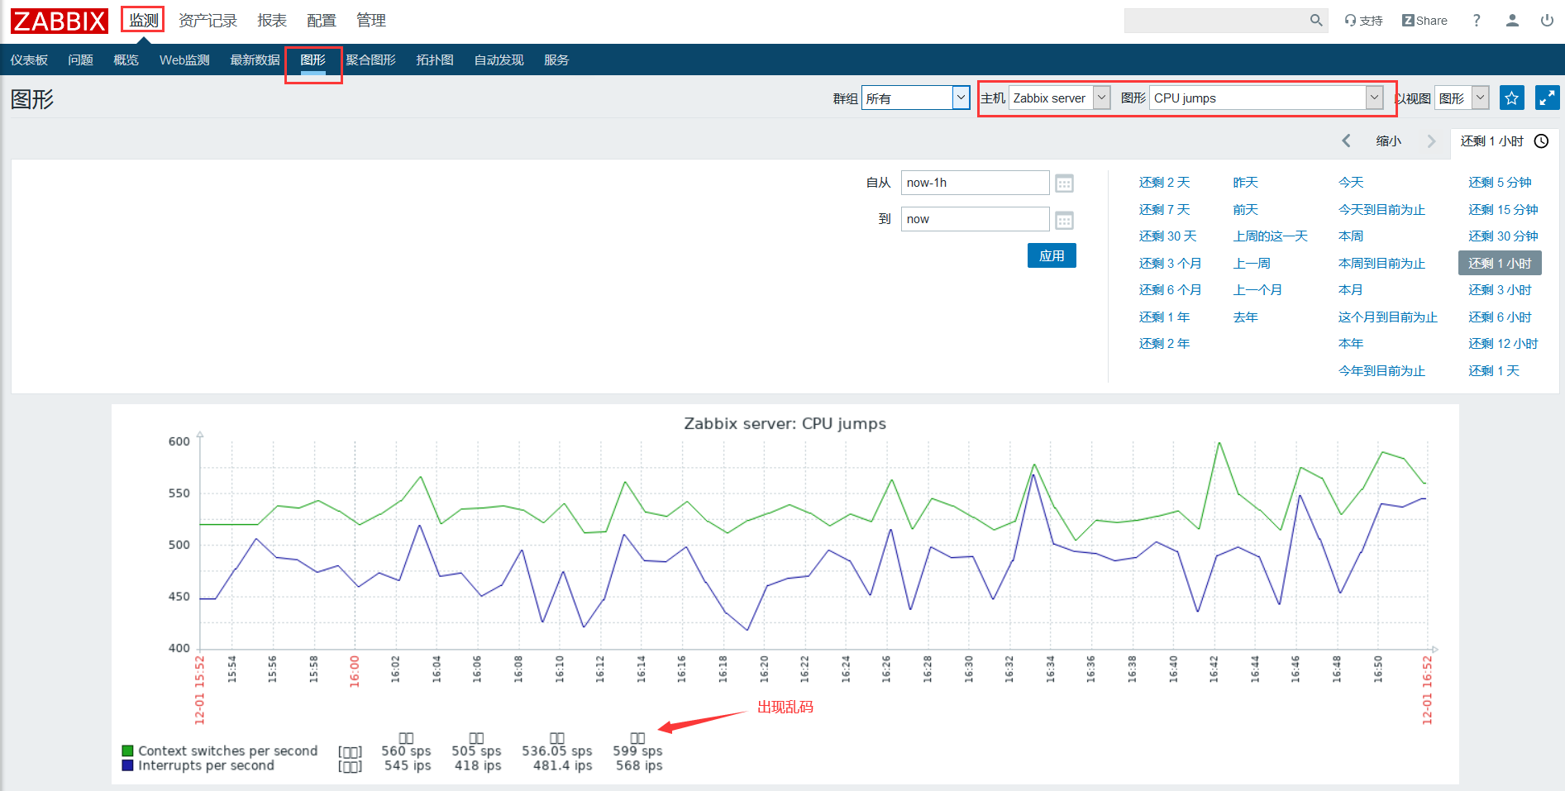The height and width of the screenshot is (791, 1565).
Task: Open the 监测 top menu
Action: tap(143, 20)
